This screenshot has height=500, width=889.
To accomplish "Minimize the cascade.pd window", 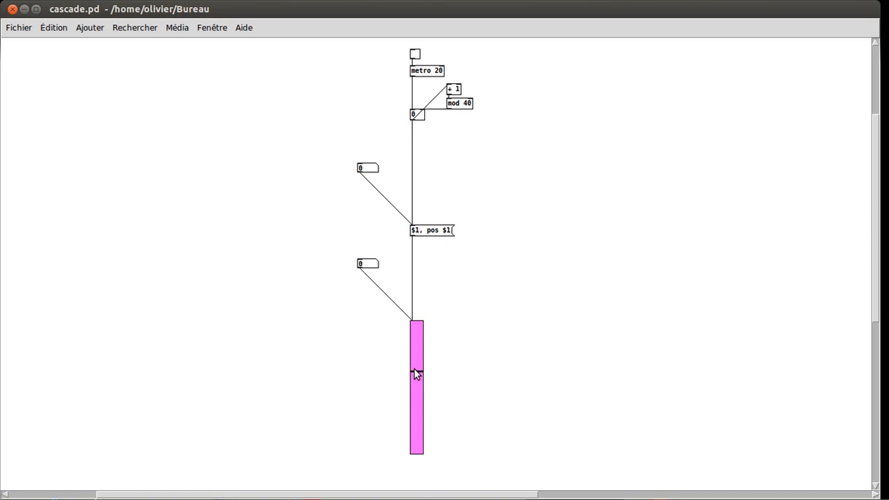I will (x=24, y=9).
